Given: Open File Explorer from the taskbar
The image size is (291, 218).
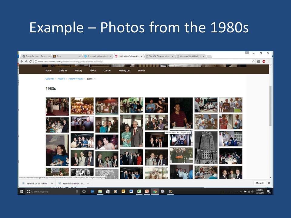Looking at the screenshot, I should click(x=100, y=191).
